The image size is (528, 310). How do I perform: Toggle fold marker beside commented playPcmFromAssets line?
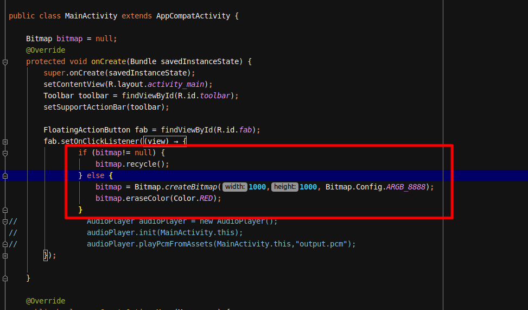point(5,244)
